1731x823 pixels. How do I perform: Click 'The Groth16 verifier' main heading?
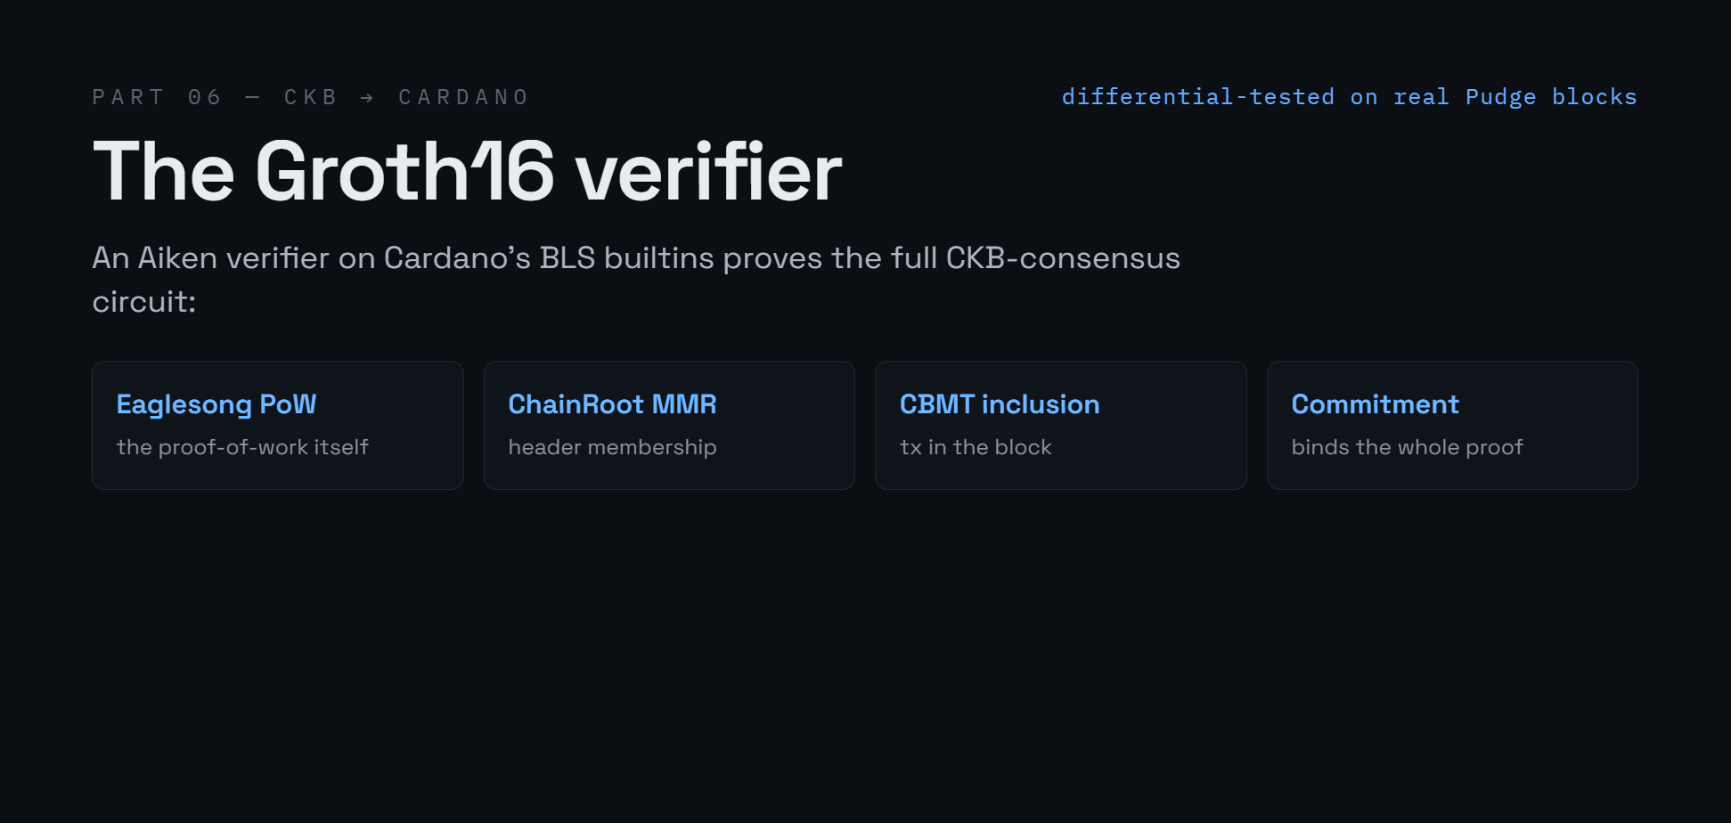pyautogui.click(x=467, y=172)
